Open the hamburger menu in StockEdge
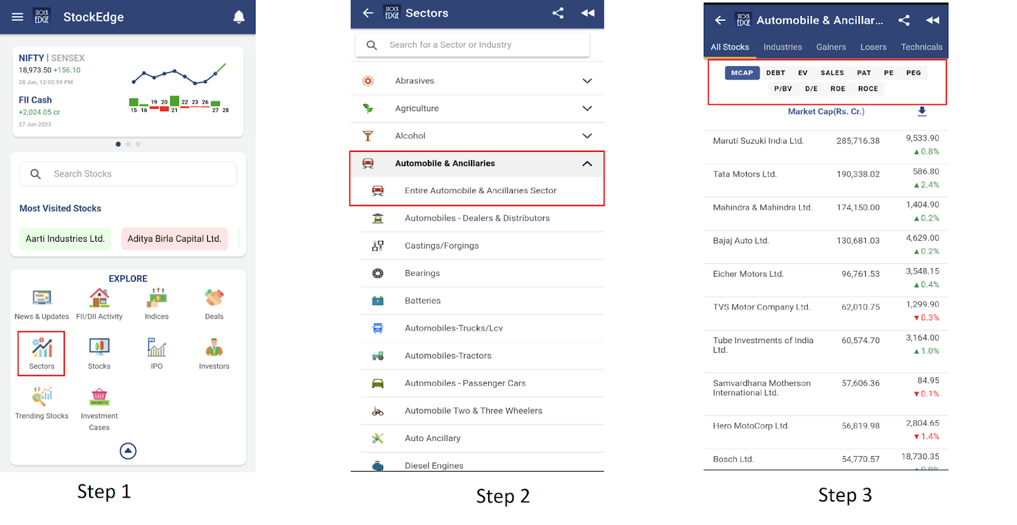The image size is (1017, 525). pos(17,17)
